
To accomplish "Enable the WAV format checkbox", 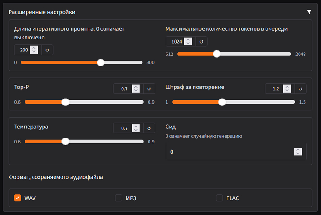I will (18, 198).
